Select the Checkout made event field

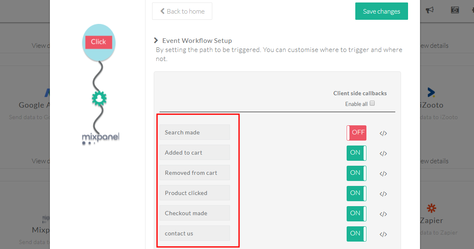(x=195, y=213)
